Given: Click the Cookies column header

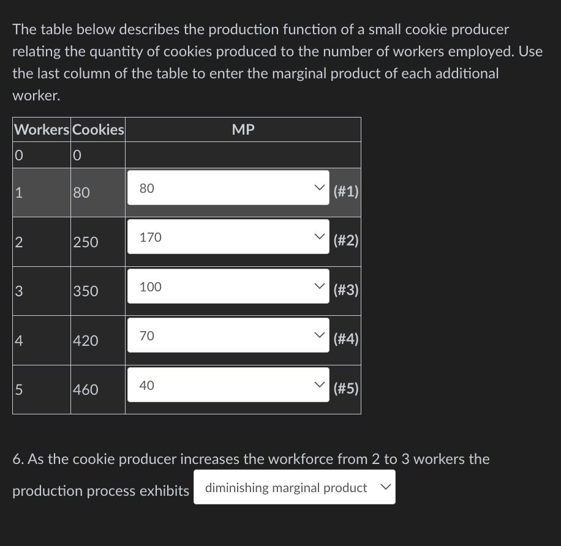Looking at the screenshot, I should point(97,129).
